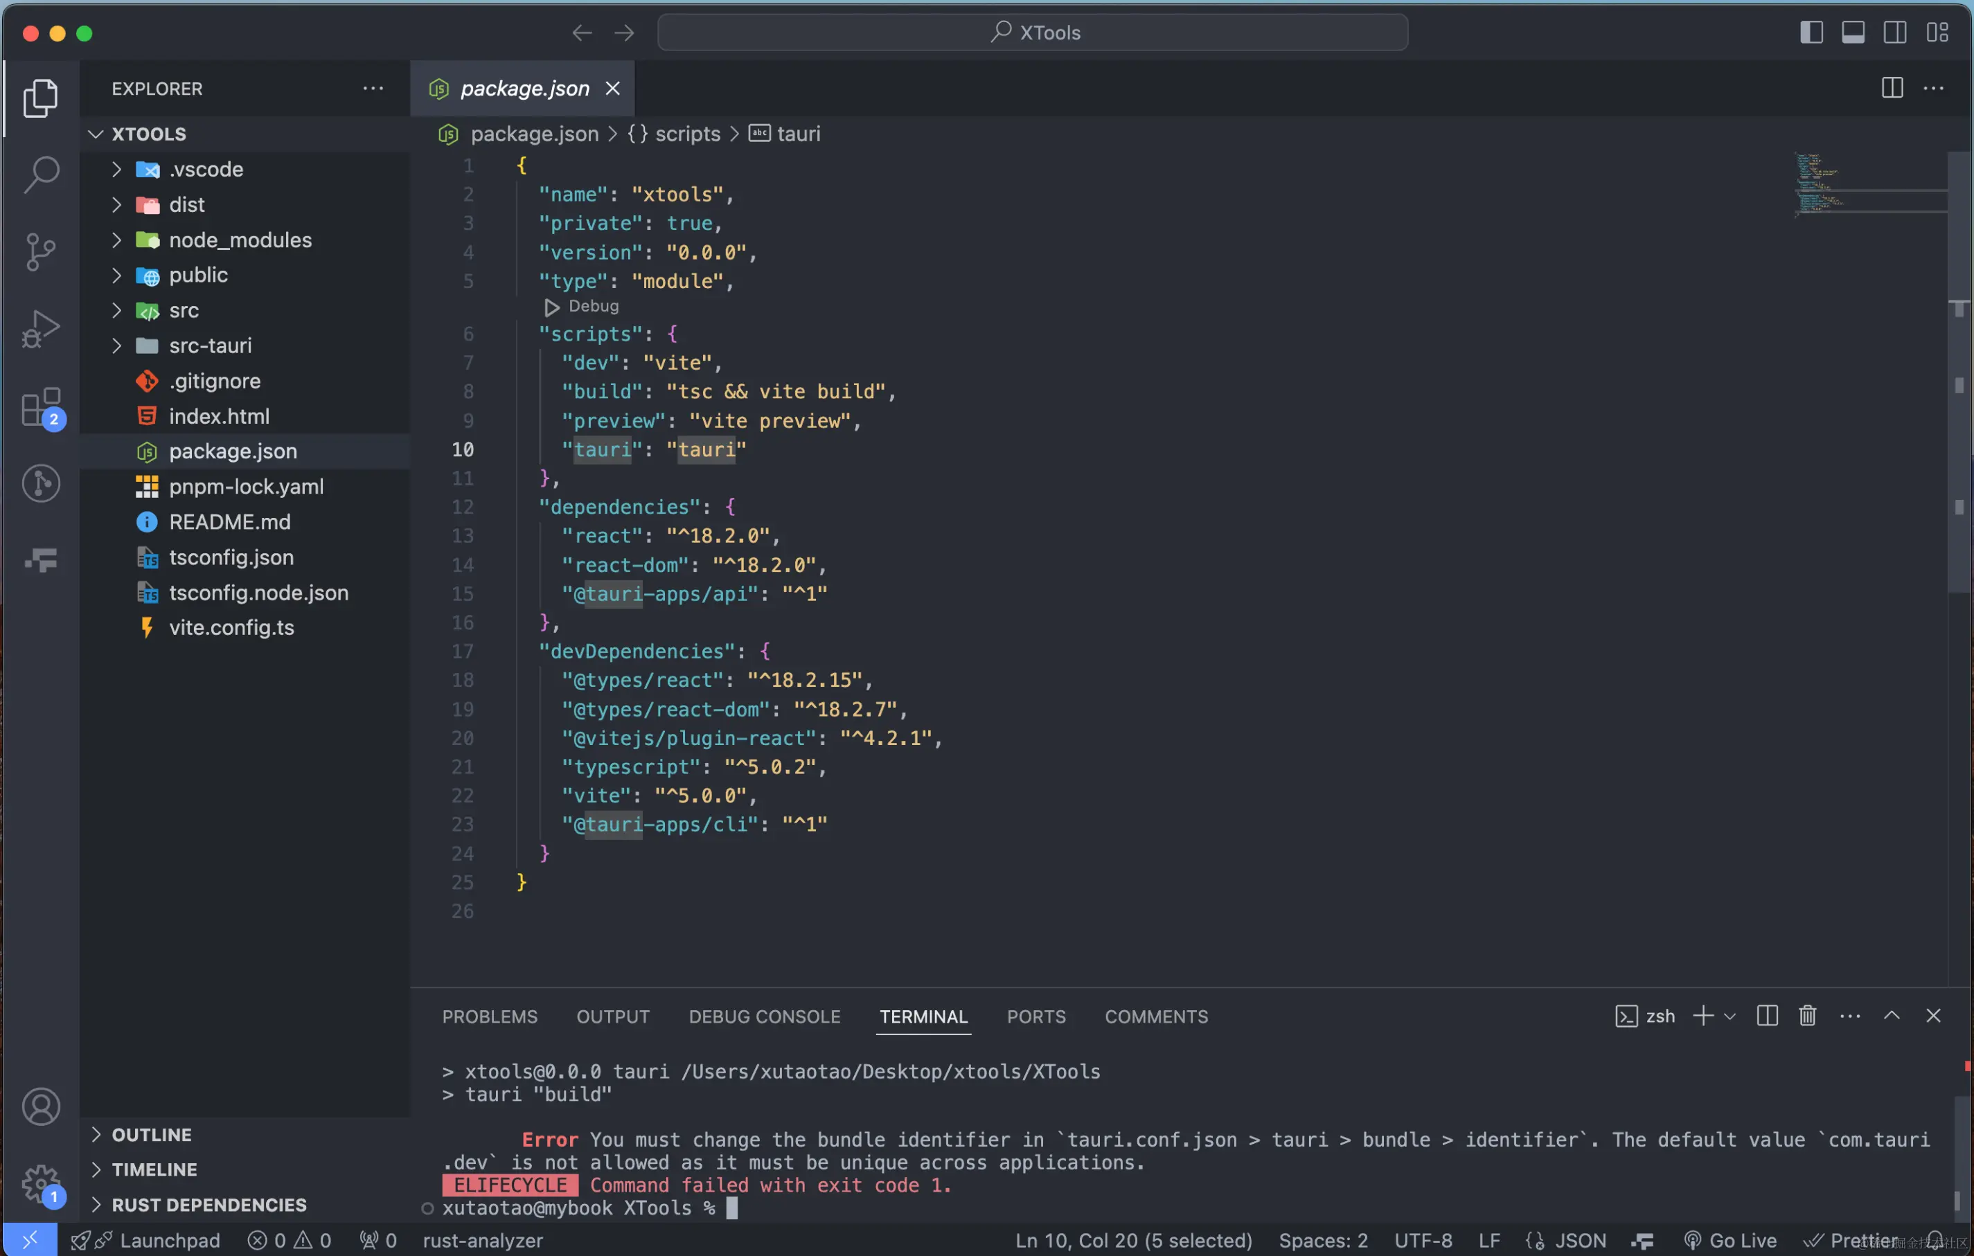Open the Manage gear menu
The height and width of the screenshot is (1256, 1974).
click(41, 1183)
